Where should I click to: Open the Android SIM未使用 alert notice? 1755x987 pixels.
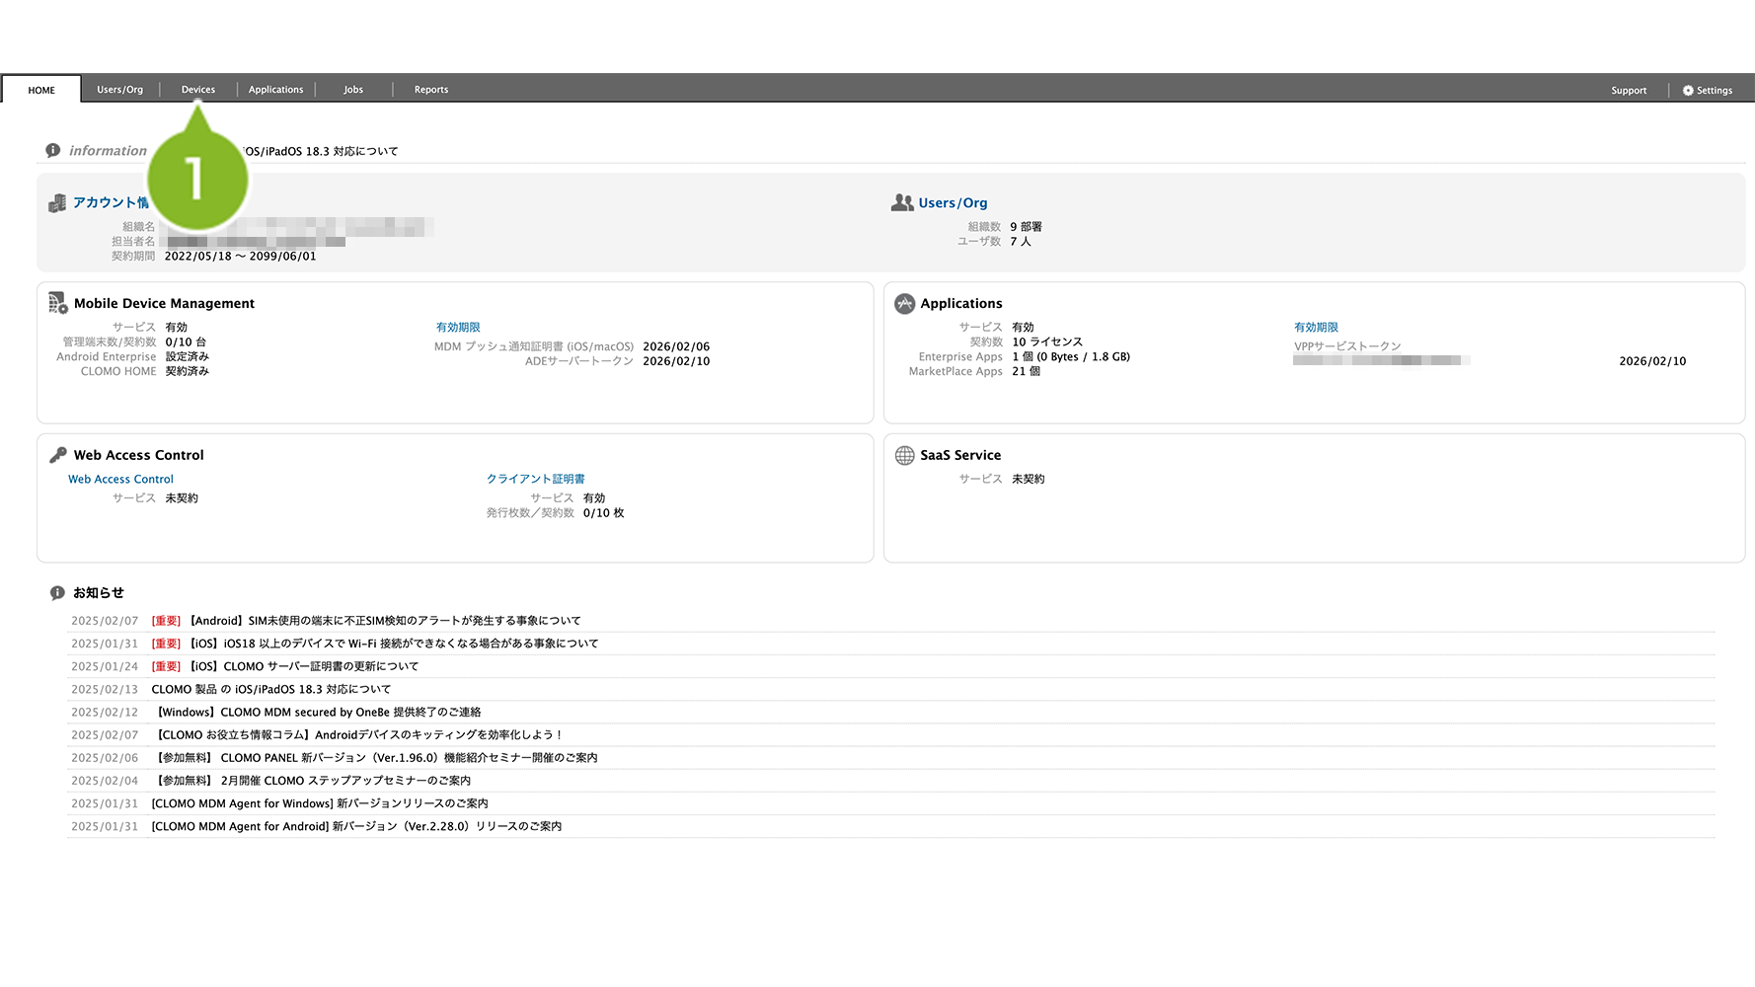pyautogui.click(x=385, y=621)
